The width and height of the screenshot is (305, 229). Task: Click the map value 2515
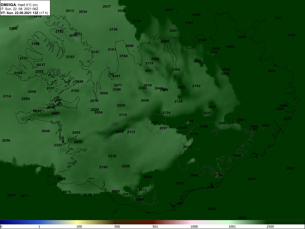point(78,142)
